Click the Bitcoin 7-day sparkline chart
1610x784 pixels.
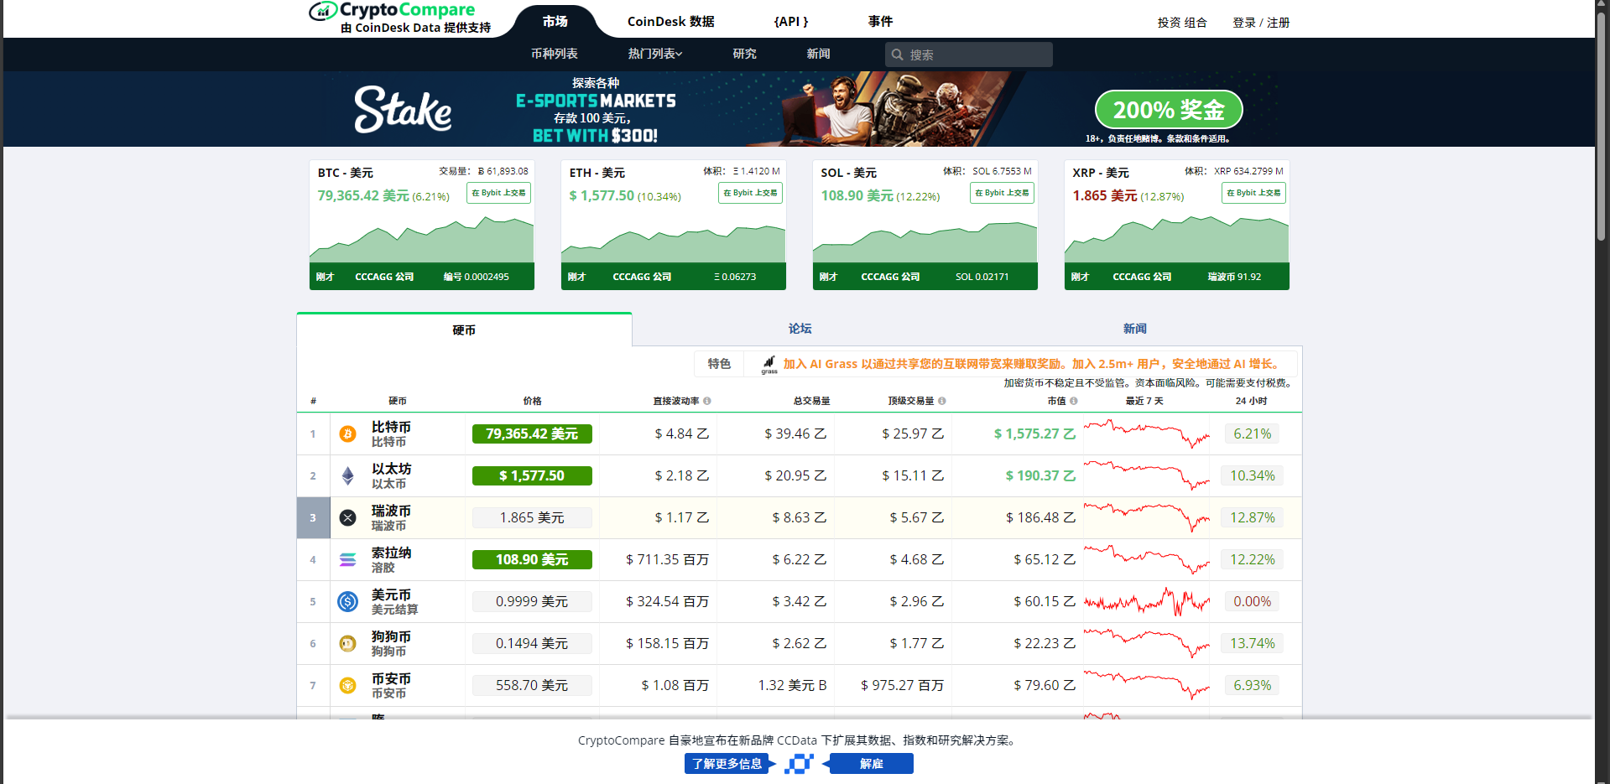click(1146, 434)
